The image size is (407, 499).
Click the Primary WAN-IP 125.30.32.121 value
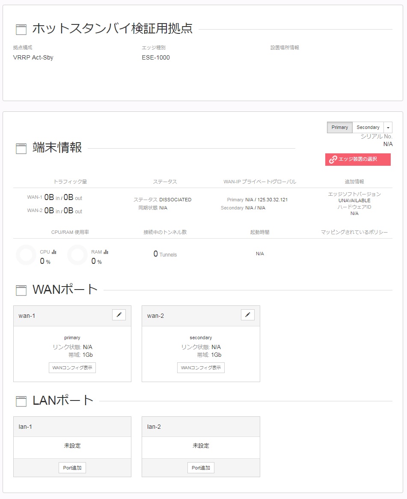click(267, 200)
